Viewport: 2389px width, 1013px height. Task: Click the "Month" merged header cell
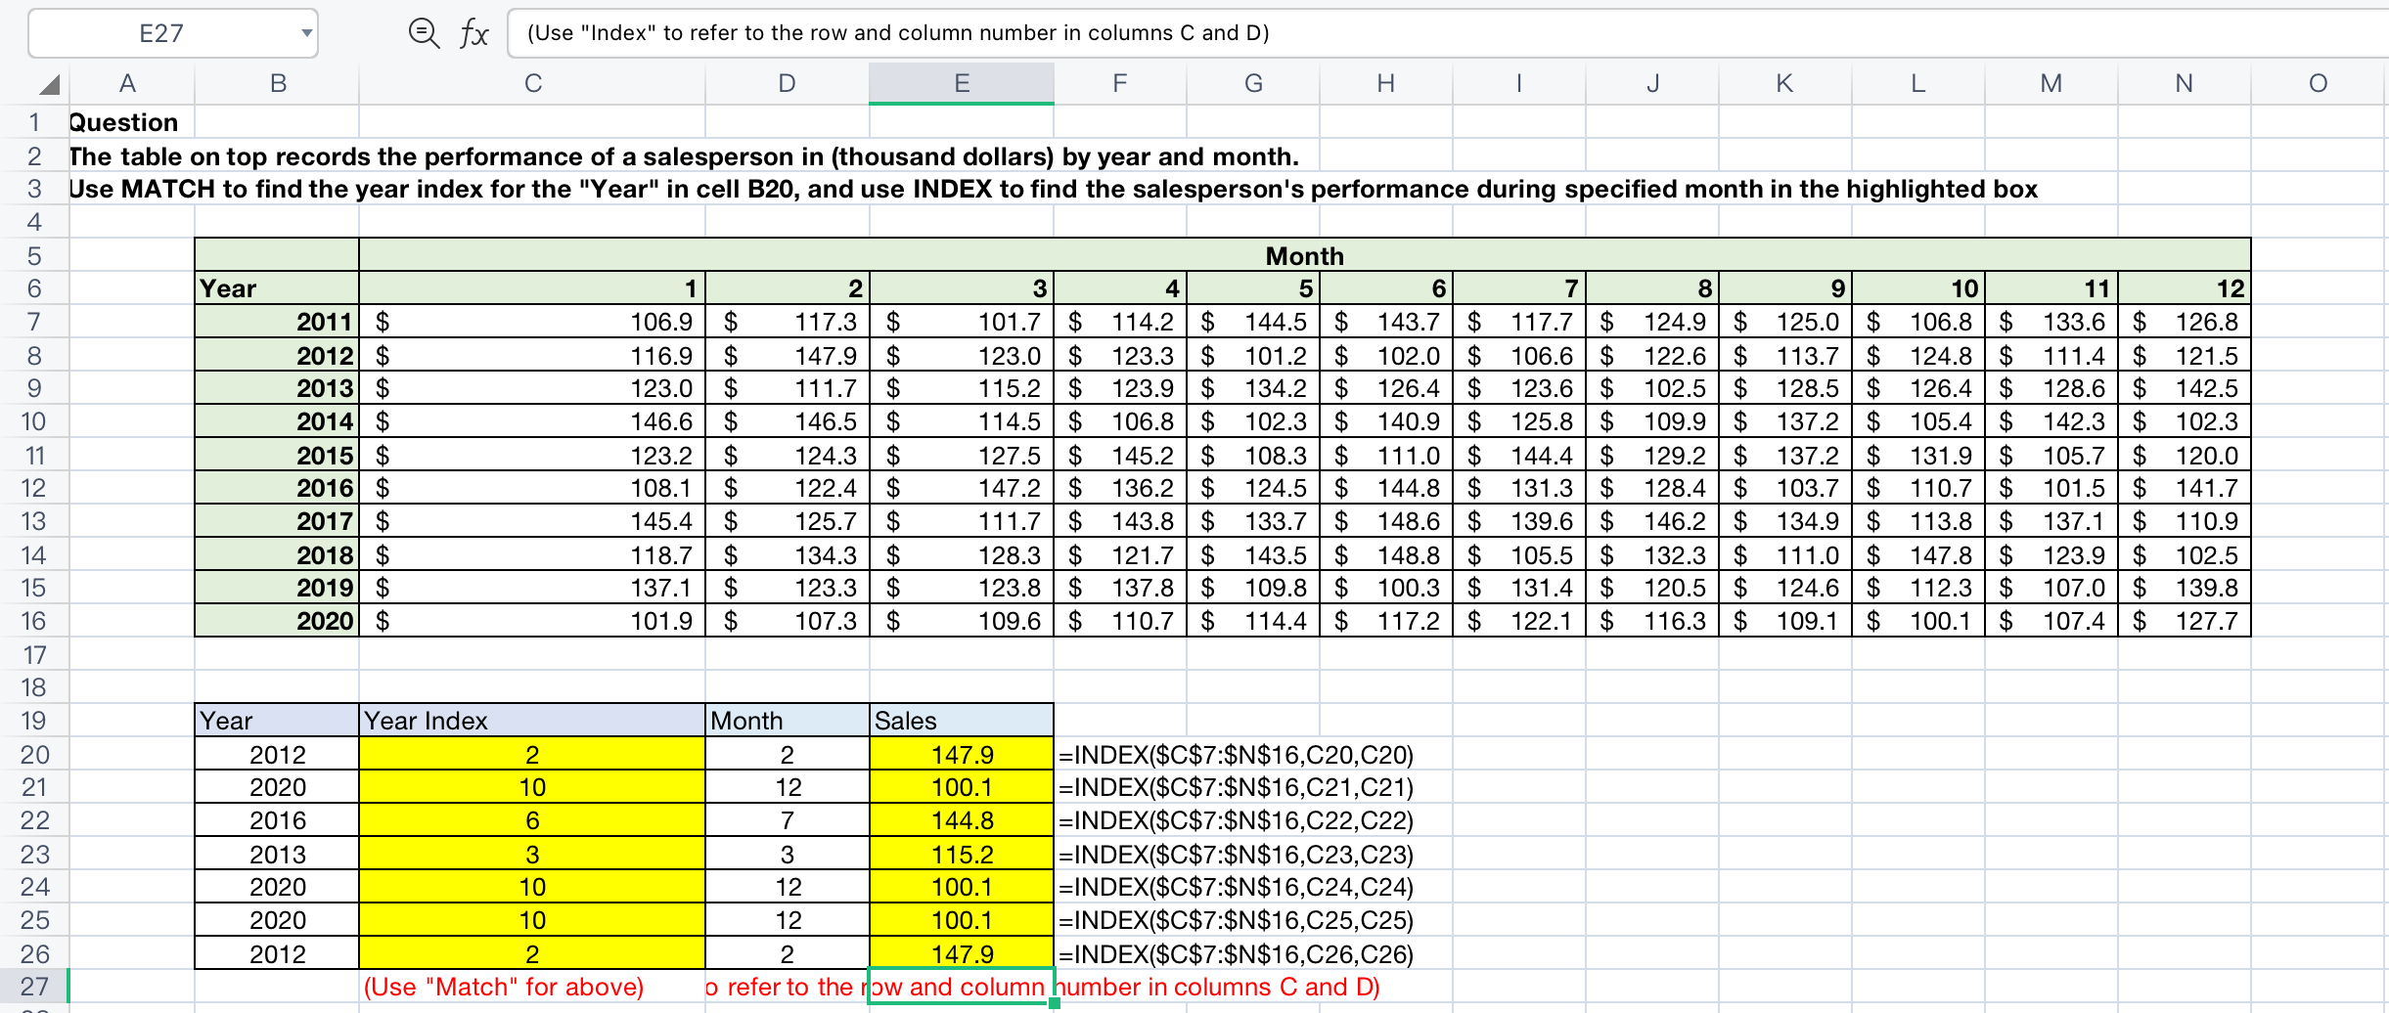[x=1305, y=255]
